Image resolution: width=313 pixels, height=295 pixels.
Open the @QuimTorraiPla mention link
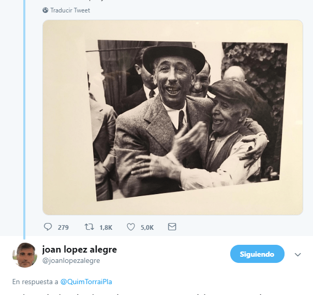pyautogui.click(x=86, y=282)
